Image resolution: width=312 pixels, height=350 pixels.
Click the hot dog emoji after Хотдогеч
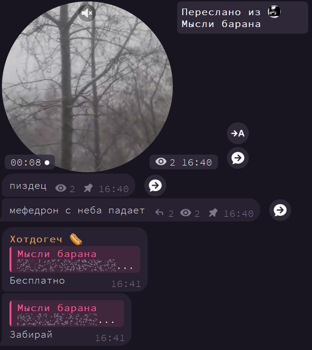point(76,239)
